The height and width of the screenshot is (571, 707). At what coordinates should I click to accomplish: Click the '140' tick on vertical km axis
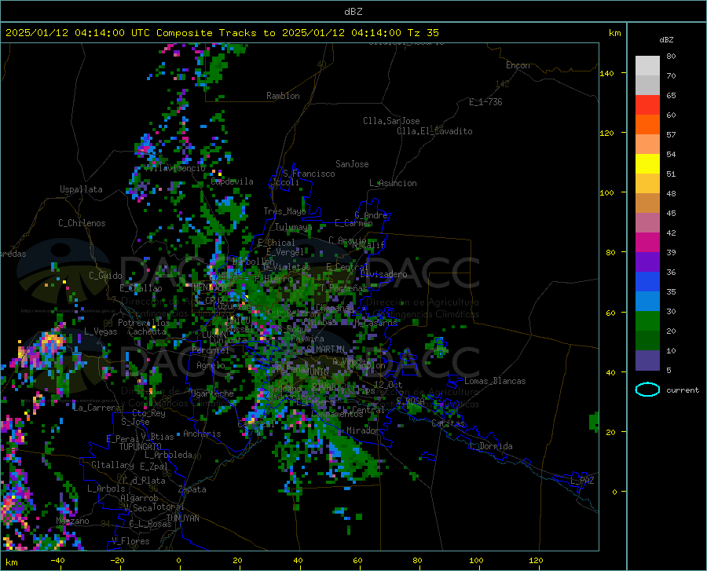click(x=606, y=74)
